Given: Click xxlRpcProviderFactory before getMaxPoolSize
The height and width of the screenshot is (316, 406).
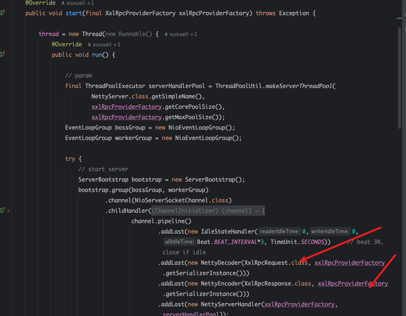Looking at the screenshot, I should pyautogui.click(x=127, y=117).
